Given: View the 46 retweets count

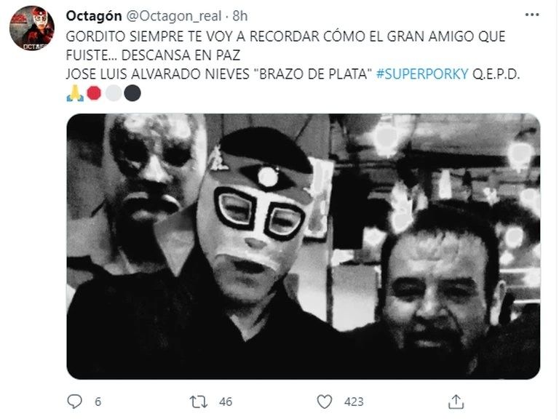Looking at the screenshot, I should click(x=226, y=402).
